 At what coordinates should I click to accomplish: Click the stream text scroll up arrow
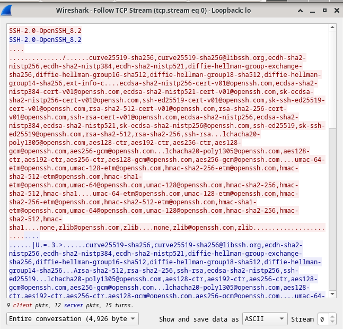click(x=332, y=28)
